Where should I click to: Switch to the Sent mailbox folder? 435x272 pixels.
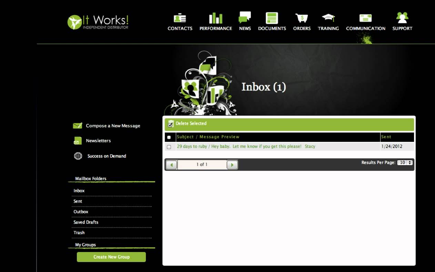click(x=77, y=201)
